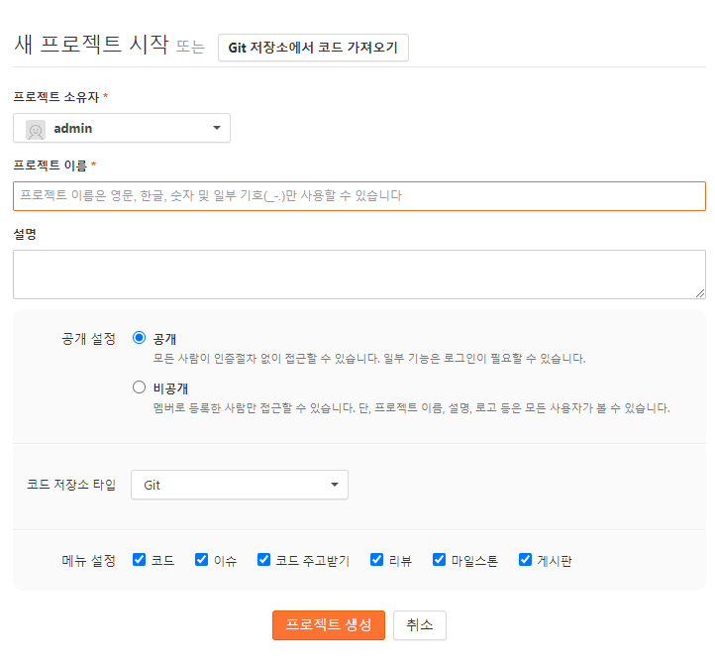The image size is (715, 665).
Task: Click the 새 프로젝트 시작 heading
Action: [91, 45]
